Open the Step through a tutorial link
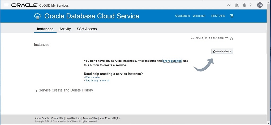This screenshot has width=271, height=125. tap(97, 80)
